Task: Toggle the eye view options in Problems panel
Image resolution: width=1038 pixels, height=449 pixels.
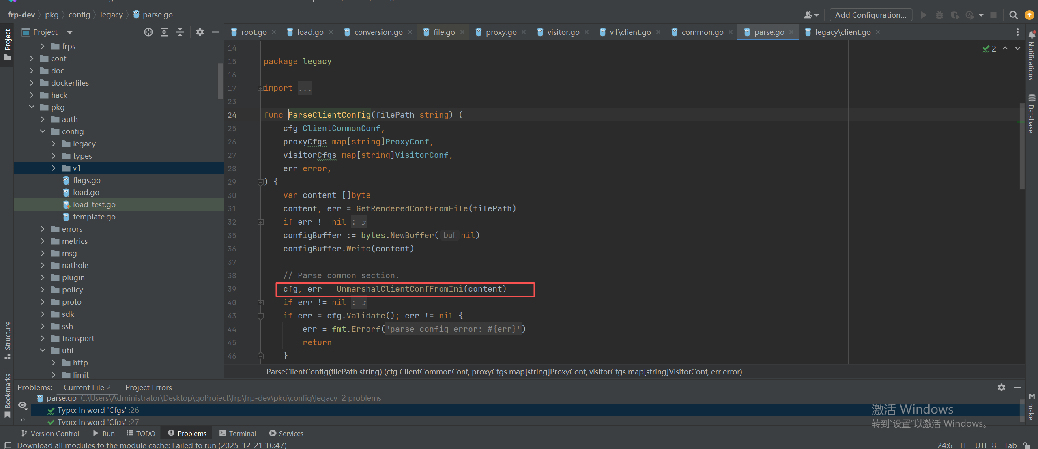Action: click(x=23, y=405)
